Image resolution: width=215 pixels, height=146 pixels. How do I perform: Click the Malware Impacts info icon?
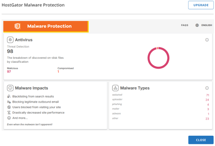10,88
